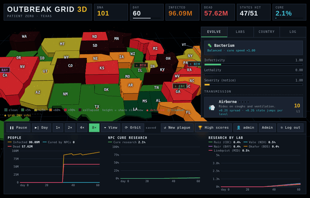
Task: Log out of the game
Action: (x=290, y=127)
